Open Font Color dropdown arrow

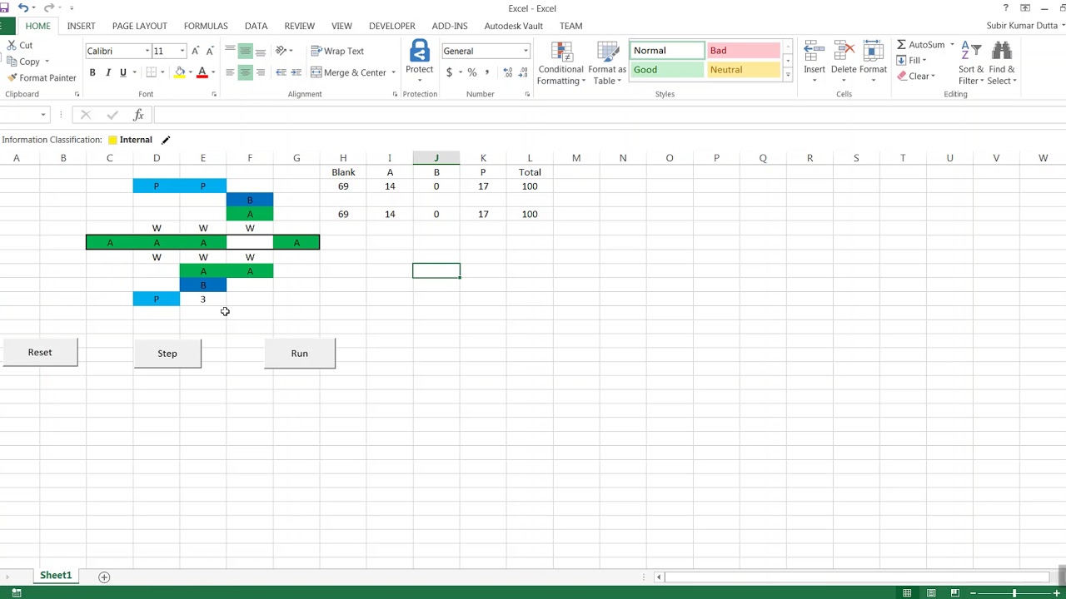[x=213, y=72]
